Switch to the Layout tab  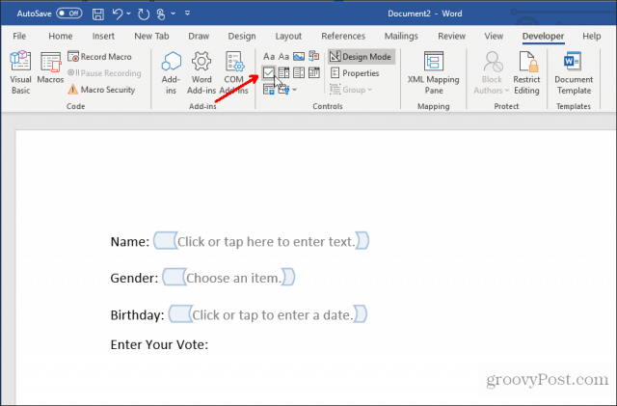pos(288,37)
